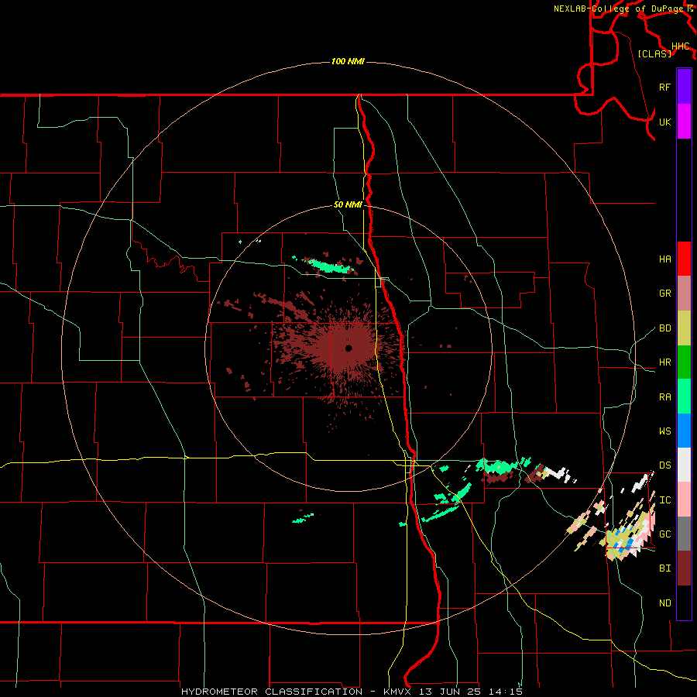Select the GR salmon legend color
This screenshot has height=697, width=697.
coord(684,294)
